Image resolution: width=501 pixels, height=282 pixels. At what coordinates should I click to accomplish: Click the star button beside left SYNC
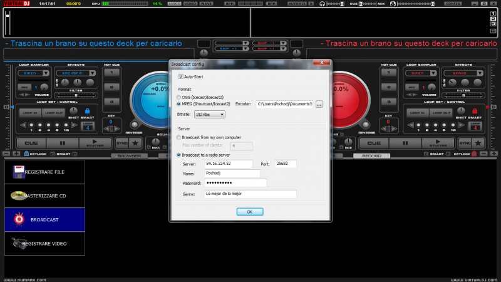point(135,144)
